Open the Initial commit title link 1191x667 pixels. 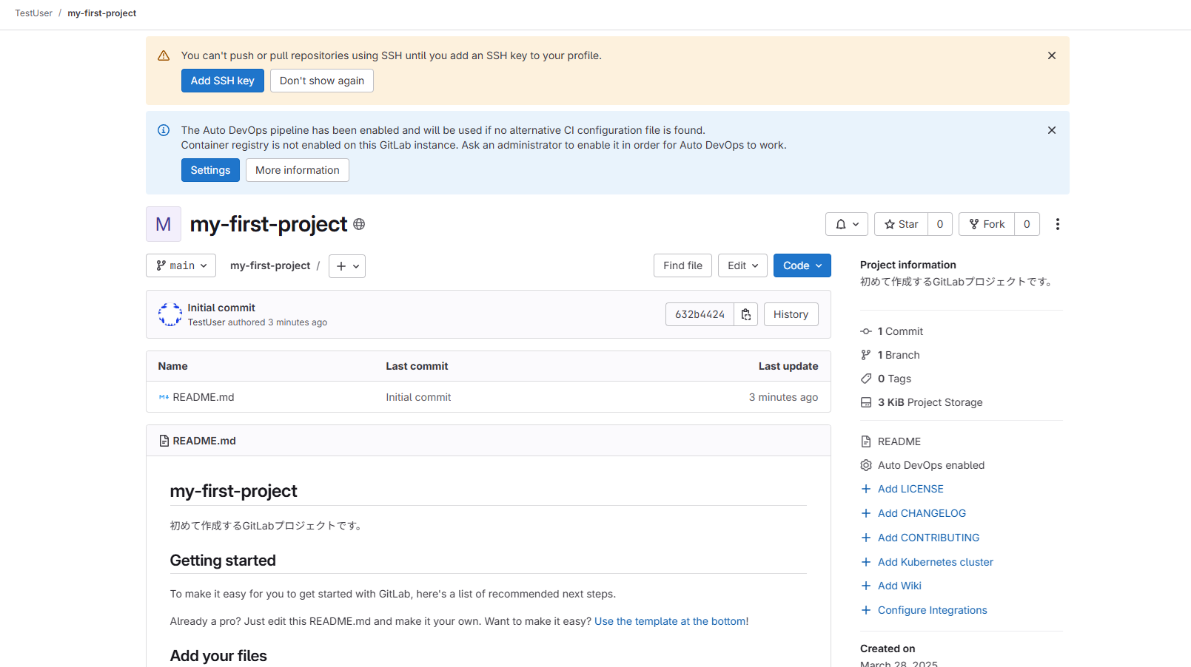click(x=221, y=308)
